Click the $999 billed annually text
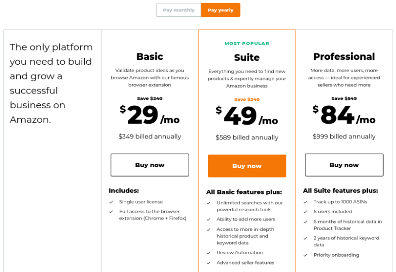 point(344,136)
